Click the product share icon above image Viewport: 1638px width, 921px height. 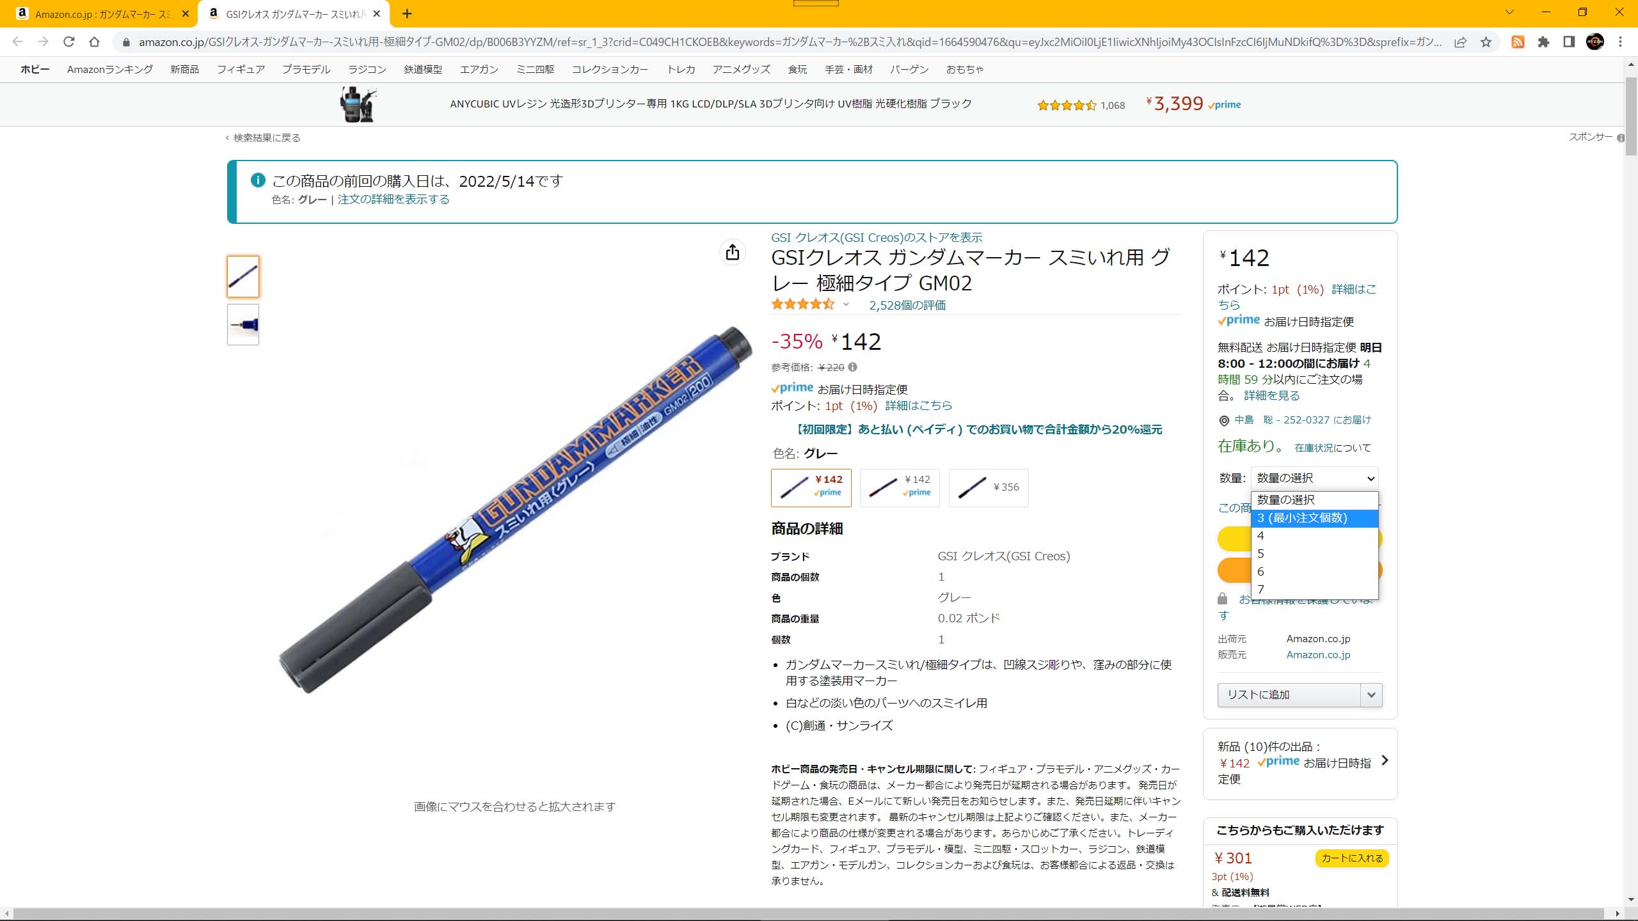click(x=733, y=252)
